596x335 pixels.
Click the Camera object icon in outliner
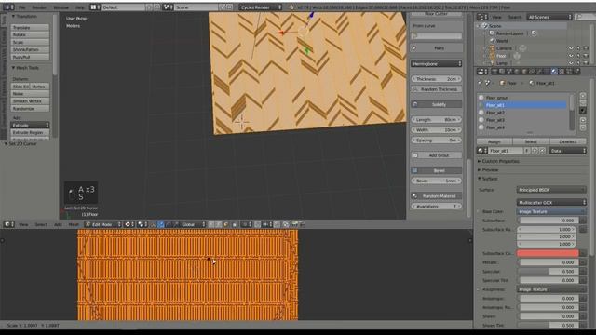pos(492,48)
